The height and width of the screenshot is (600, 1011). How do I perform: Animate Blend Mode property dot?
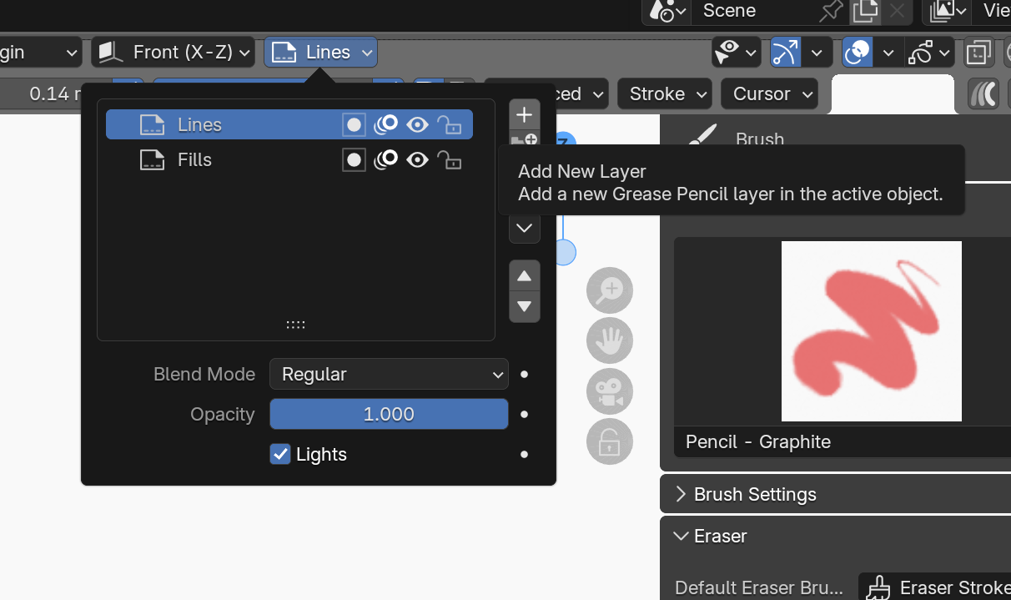[x=524, y=374]
